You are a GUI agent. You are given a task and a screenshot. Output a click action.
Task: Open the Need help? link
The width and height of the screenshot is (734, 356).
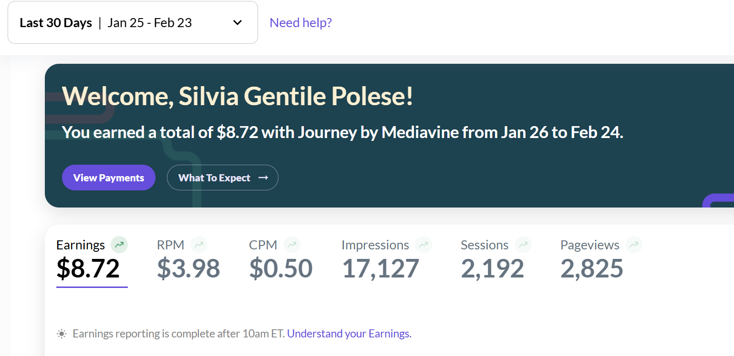click(x=300, y=23)
